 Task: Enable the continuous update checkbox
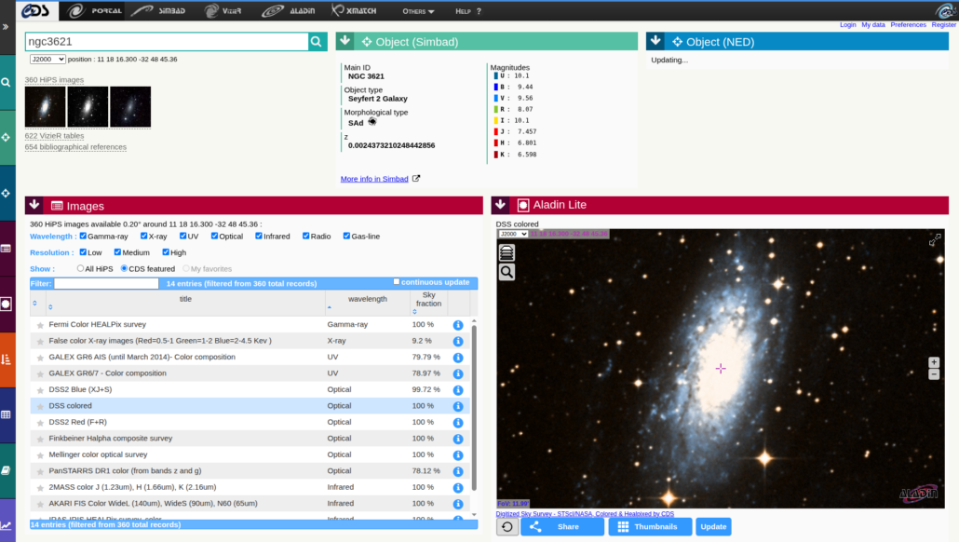(x=397, y=282)
